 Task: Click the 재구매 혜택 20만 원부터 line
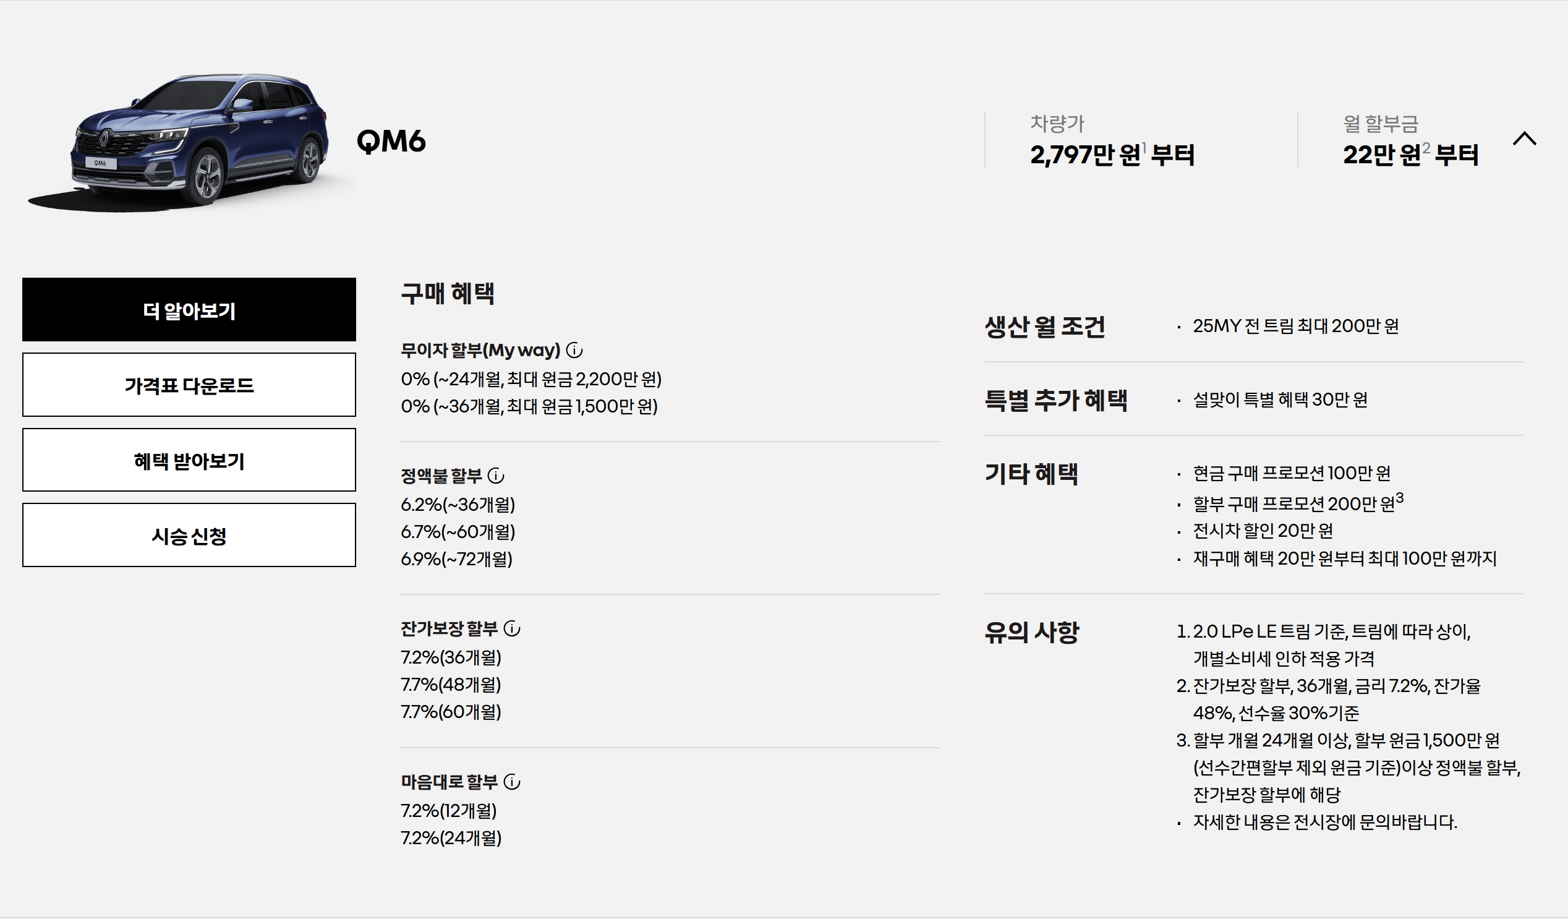pyautogui.click(x=1345, y=558)
